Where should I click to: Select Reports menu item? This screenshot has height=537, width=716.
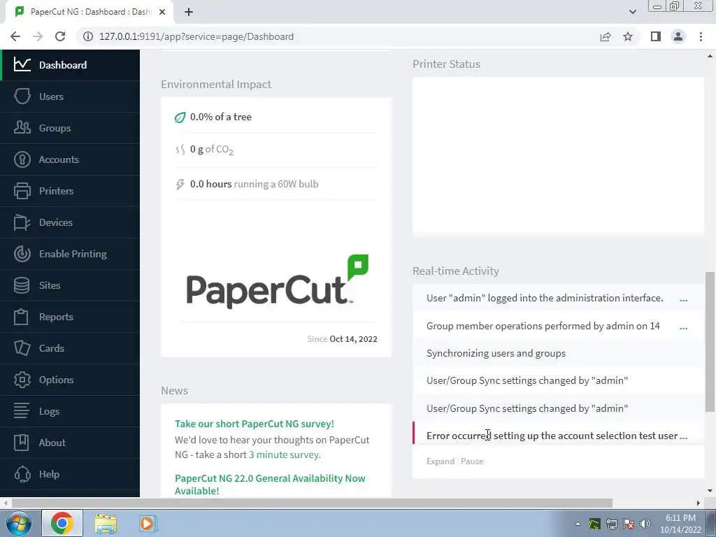coord(70,317)
